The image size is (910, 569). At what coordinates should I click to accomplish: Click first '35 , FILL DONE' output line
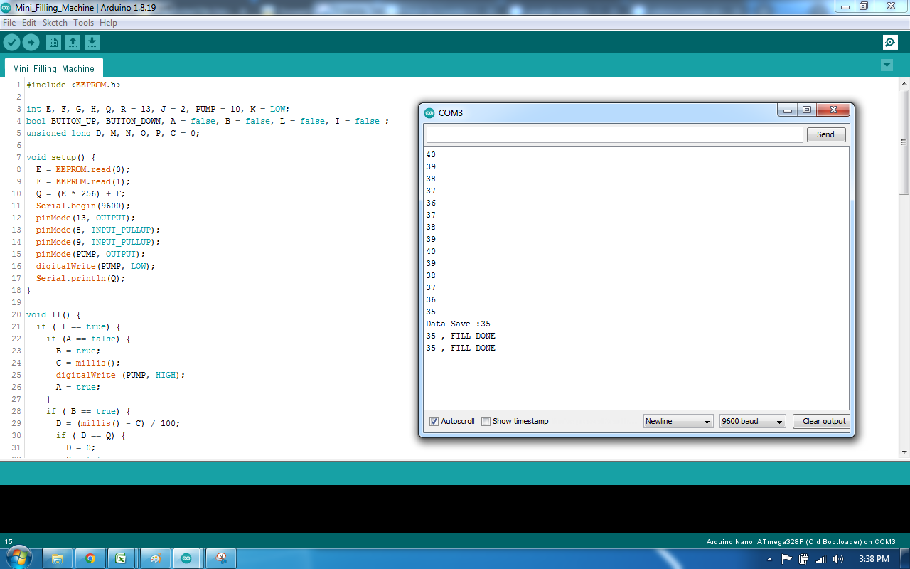point(461,336)
